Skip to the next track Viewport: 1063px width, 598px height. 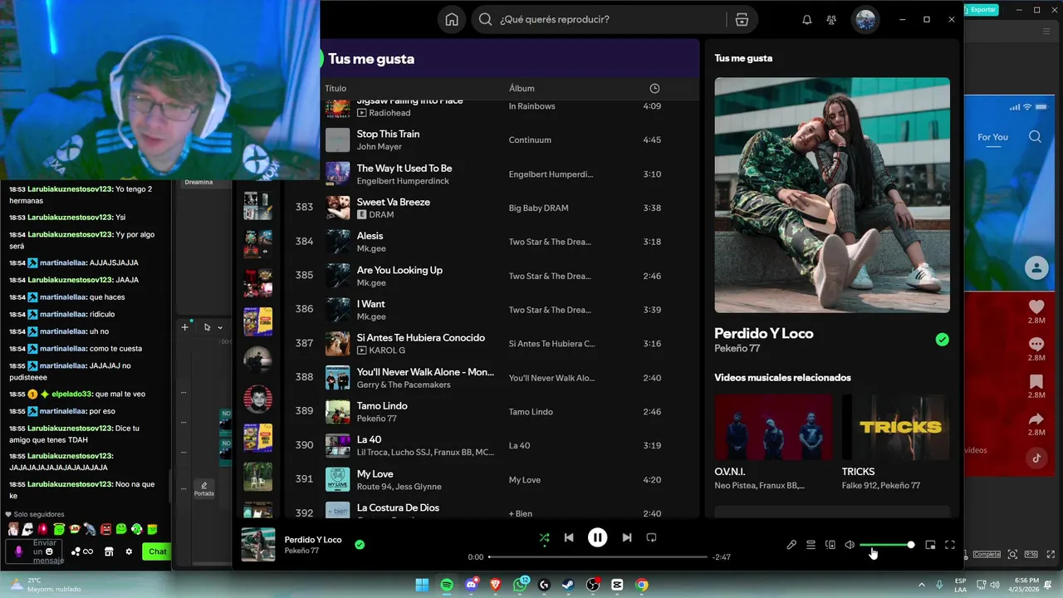(627, 537)
